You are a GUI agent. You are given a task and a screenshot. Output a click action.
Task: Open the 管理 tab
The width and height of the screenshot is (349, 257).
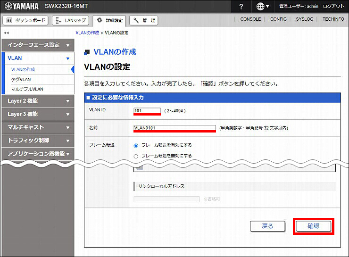click(144, 20)
